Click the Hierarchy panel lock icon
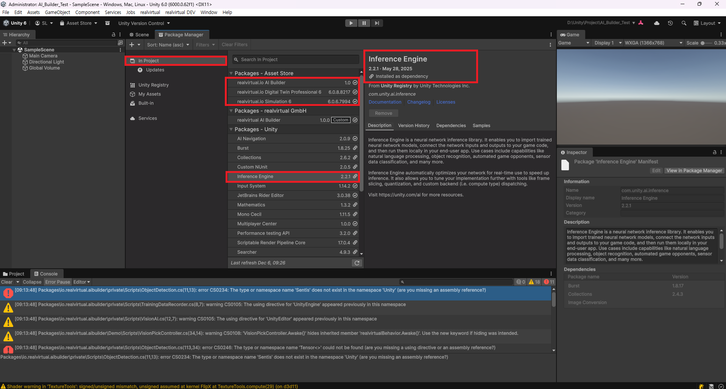 (113, 34)
